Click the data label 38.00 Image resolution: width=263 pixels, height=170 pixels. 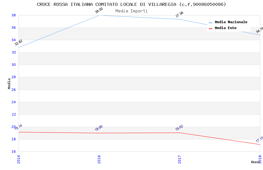click(99, 11)
